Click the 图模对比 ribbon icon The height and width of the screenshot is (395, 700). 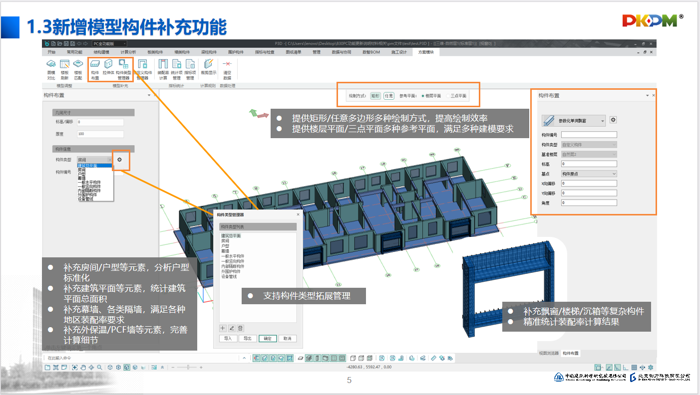51,69
